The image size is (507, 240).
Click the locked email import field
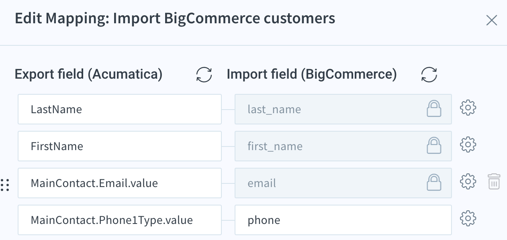pos(343,183)
